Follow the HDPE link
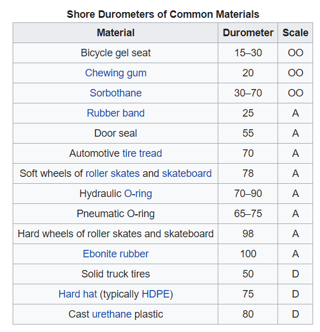Viewport: 320px width, 332px height. [x=156, y=294]
